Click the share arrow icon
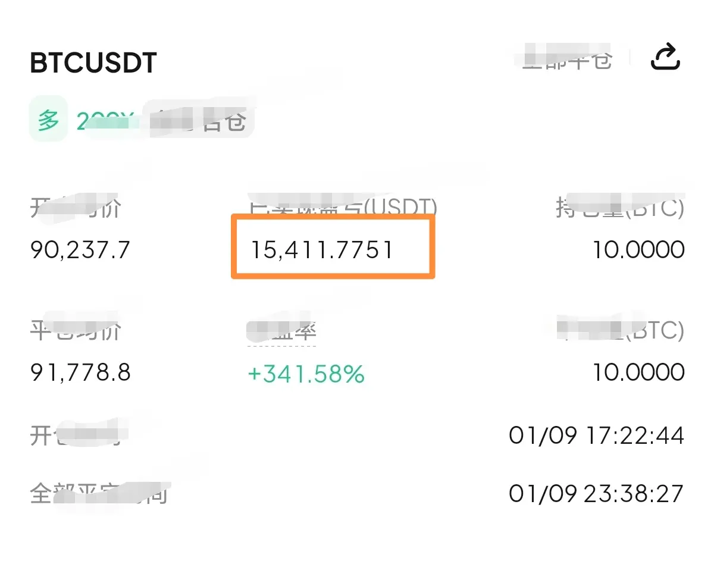714x564 pixels. pyautogui.click(x=665, y=58)
